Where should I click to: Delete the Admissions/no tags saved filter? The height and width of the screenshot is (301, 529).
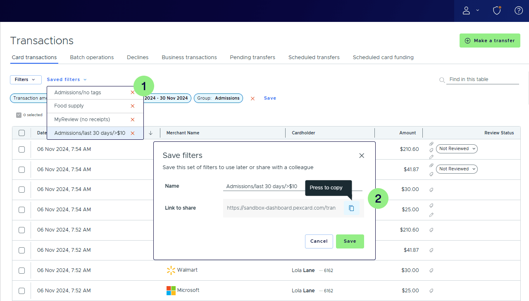[133, 93]
